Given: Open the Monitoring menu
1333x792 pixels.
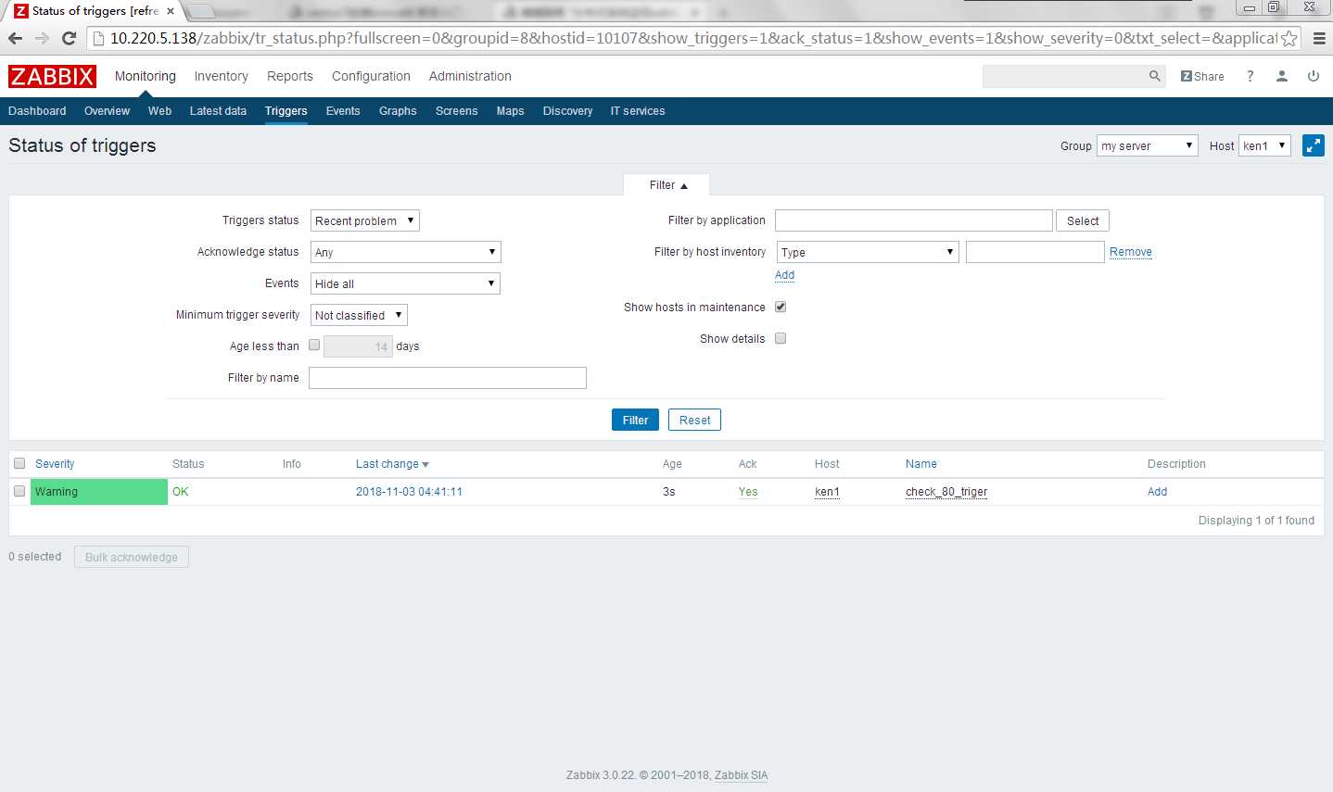Looking at the screenshot, I should (146, 76).
